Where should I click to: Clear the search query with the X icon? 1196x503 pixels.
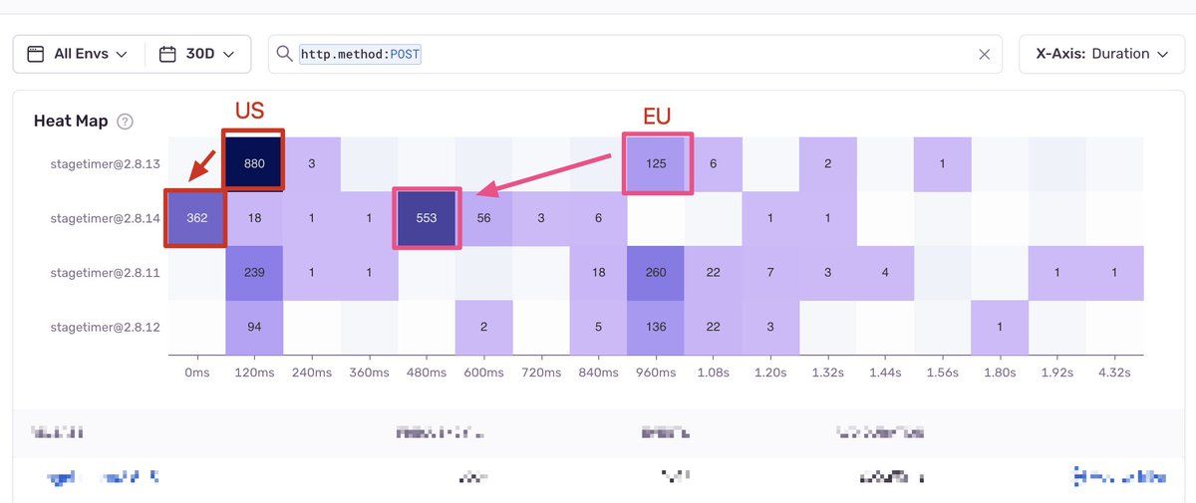[x=984, y=55]
